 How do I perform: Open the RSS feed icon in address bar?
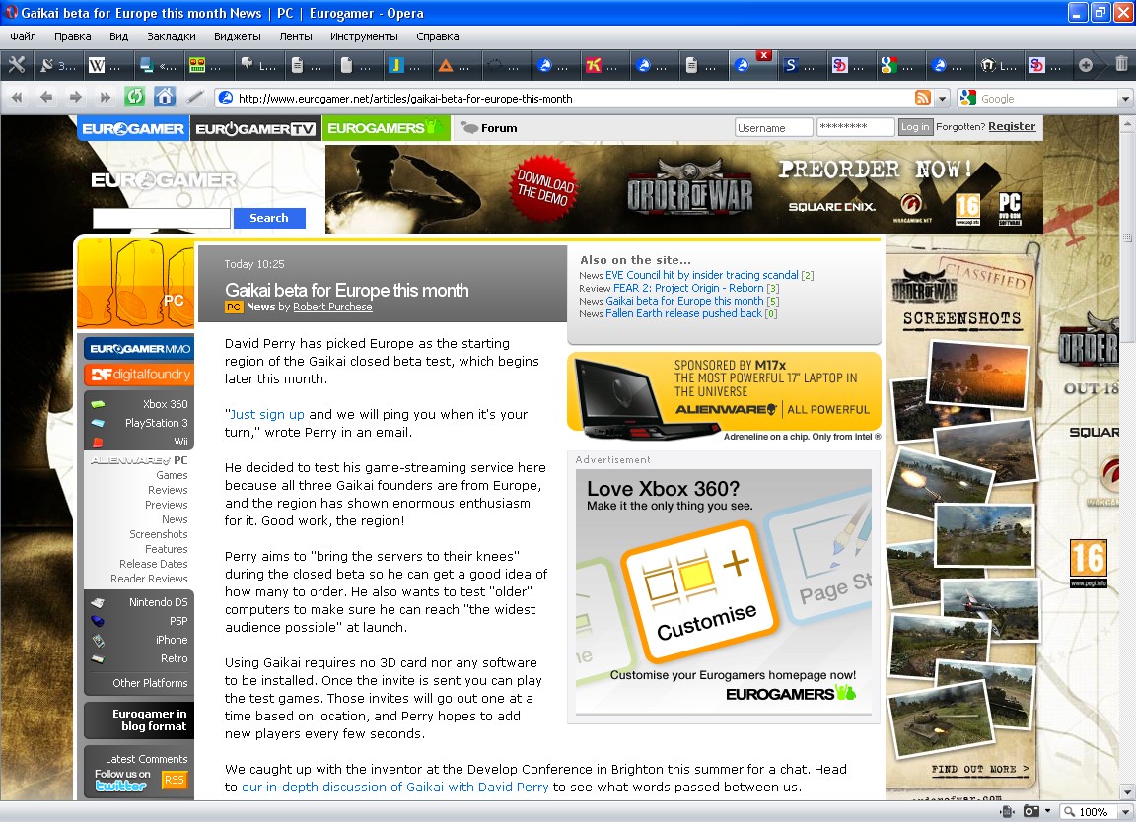[x=922, y=98]
